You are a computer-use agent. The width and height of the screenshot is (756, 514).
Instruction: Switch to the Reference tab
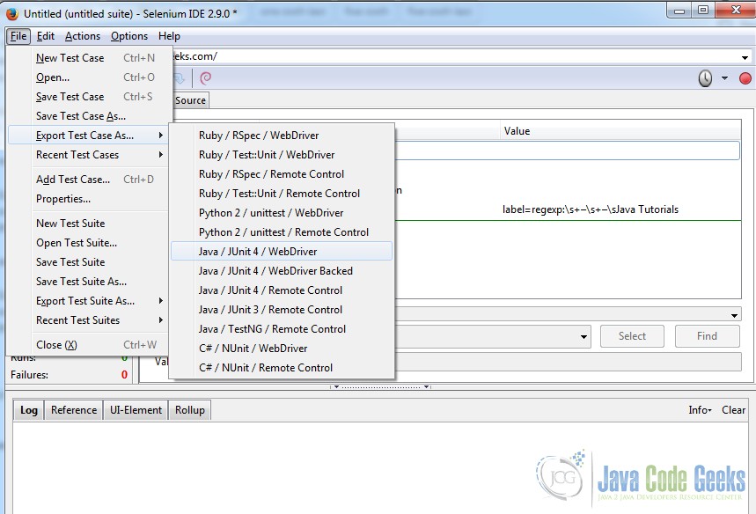(74, 410)
